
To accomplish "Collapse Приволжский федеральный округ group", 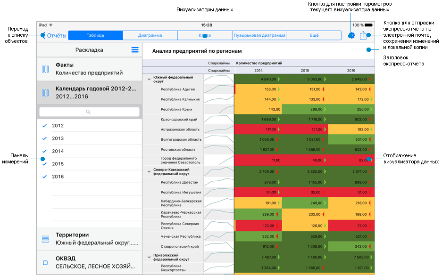I will pos(149,257).
